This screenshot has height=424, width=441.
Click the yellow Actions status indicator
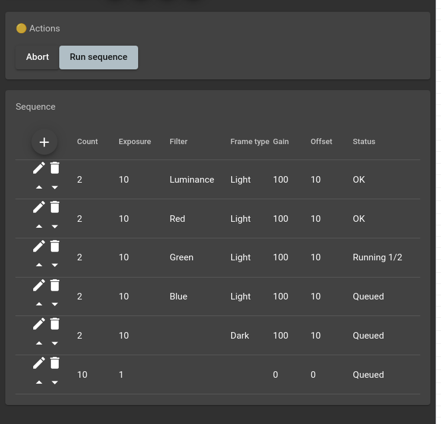21,28
